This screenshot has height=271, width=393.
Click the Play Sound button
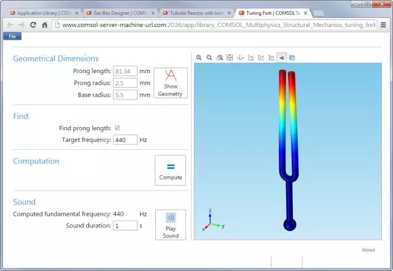[171, 225]
